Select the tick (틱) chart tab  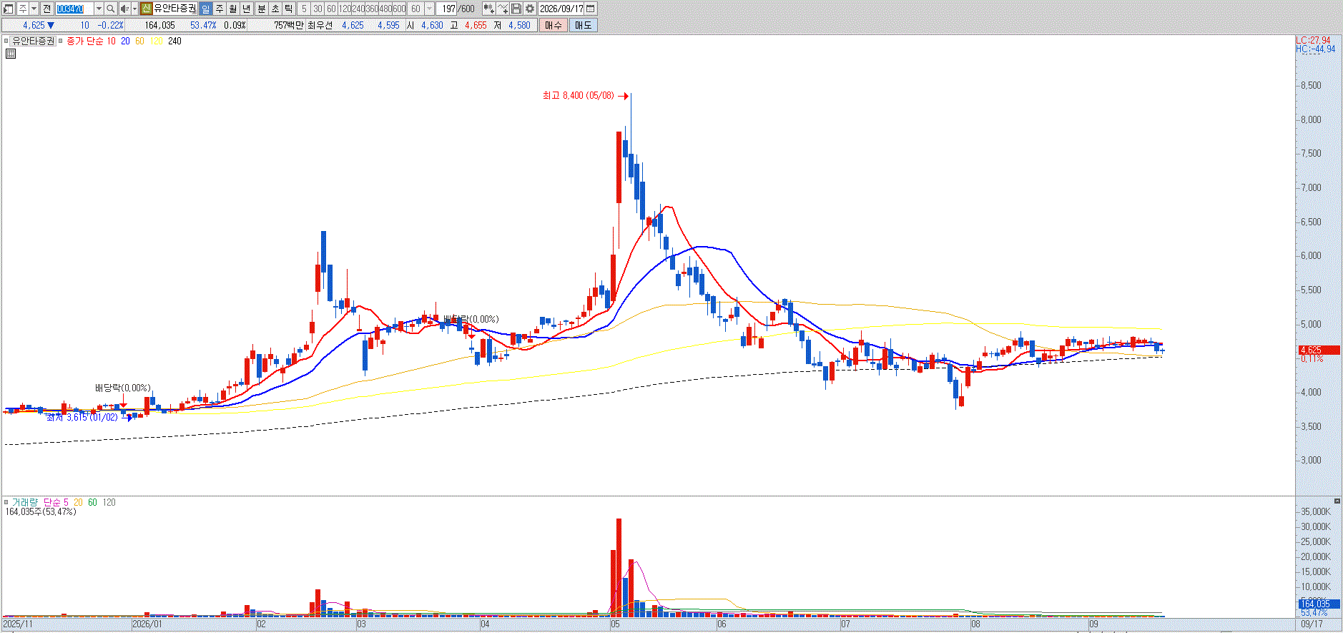pos(288,9)
